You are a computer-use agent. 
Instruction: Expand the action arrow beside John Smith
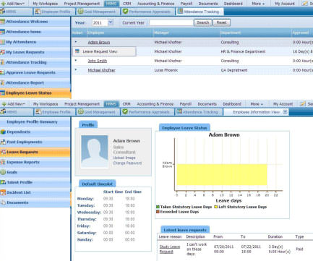(76, 61)
